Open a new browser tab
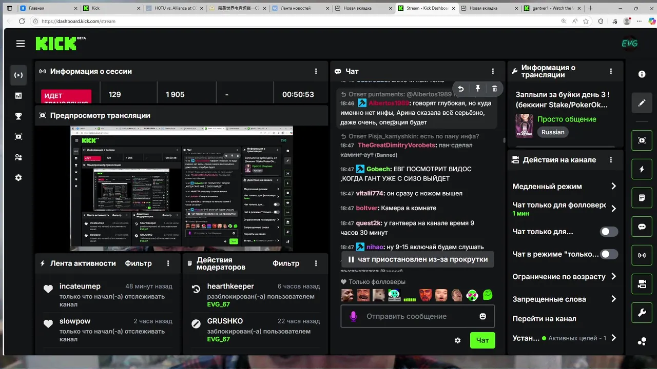657x369 pixels. [590, 8]
